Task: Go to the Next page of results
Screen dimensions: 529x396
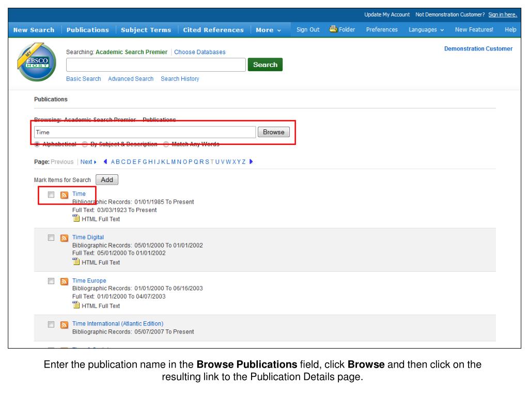Action: [88, 162]
